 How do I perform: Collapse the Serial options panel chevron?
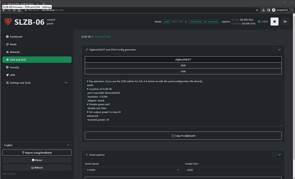click(280, 155)
